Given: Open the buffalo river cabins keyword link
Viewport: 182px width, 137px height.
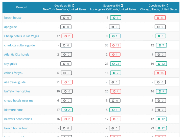Looking at the screenshot, I should 17,91.
